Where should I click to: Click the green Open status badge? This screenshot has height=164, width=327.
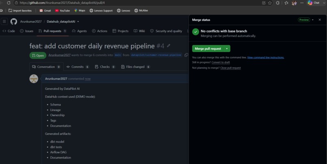(x=38, y=55)
